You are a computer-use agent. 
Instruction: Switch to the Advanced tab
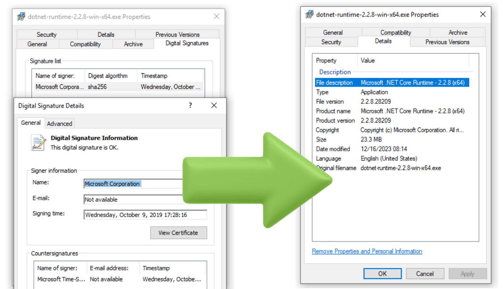click(x=60, y=123)
